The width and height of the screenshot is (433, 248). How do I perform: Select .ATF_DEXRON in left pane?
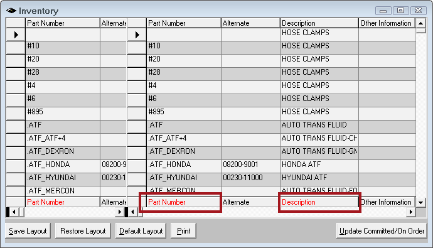click(62, 153)
